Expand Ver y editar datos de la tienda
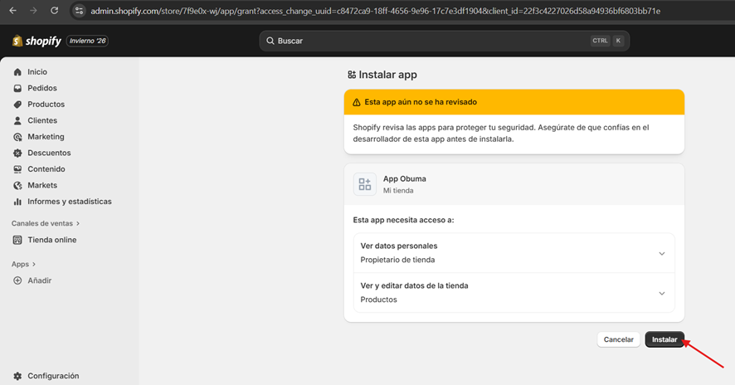Image resolution: width=735 pixels, height=385 pixels. [661, 293]
